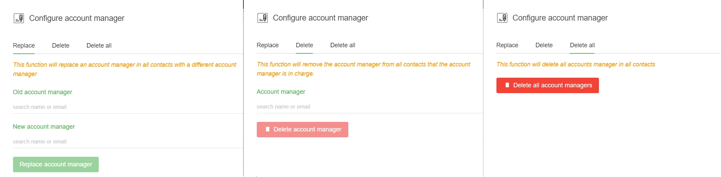The width and height of the screenshot is (721, 177).
Task: Open Delete all tab in the left panel
Action: point(99,46)
